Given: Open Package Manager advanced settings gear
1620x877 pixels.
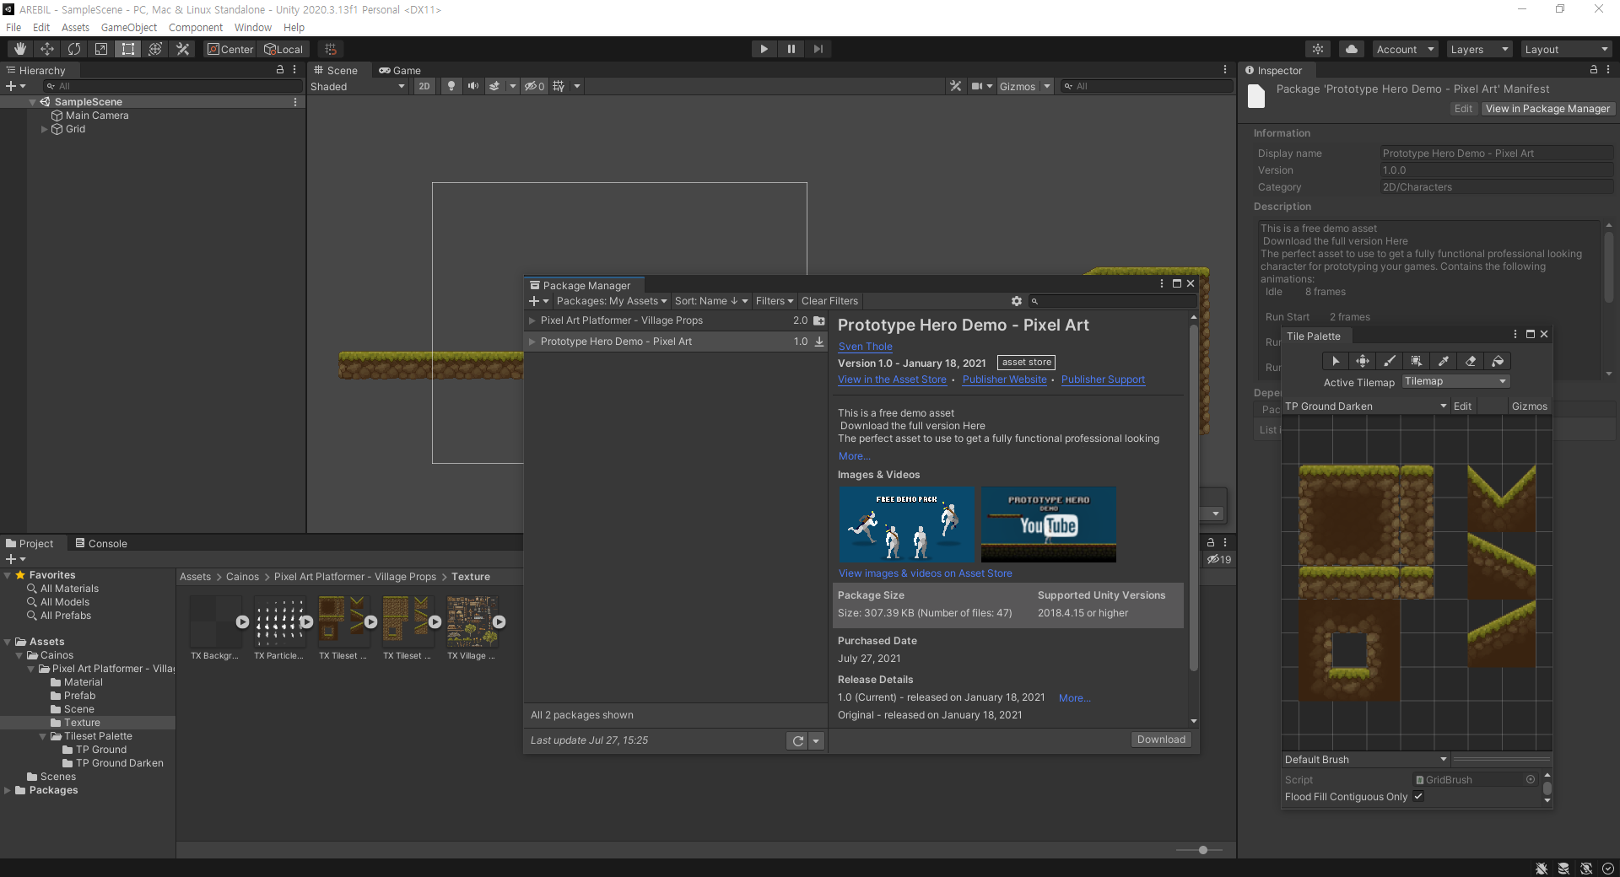Looking at the screenshot, I should tap(1017, 301).
